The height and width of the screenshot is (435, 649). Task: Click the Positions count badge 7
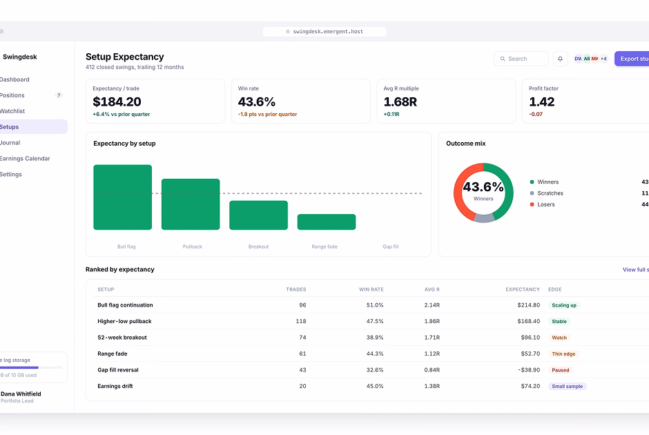(x=59, y=95)
